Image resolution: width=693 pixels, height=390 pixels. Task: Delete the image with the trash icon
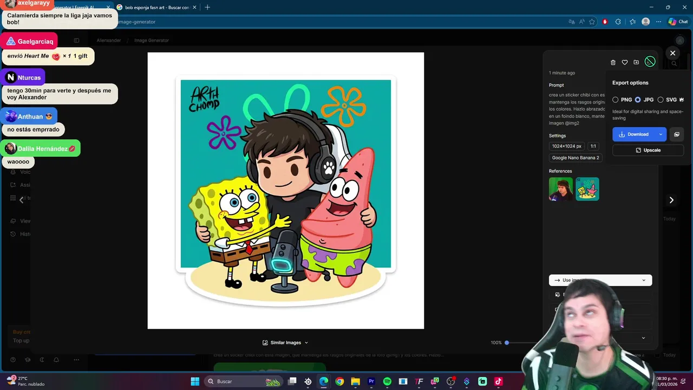613,62
